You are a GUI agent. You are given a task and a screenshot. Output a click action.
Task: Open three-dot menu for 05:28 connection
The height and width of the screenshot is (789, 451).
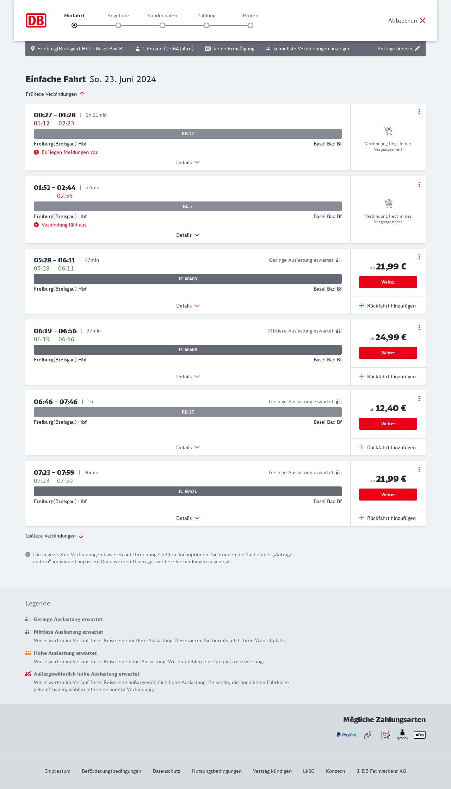(x=419, y=257)
